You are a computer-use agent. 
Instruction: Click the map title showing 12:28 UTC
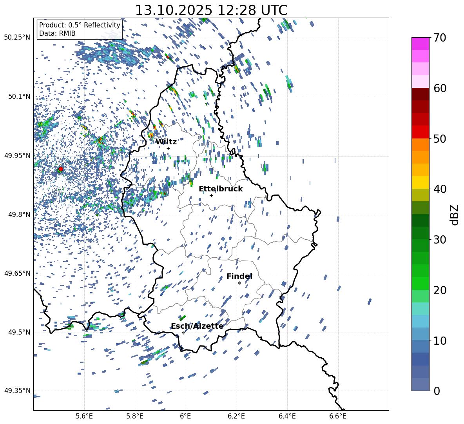[x=211, y=10]
